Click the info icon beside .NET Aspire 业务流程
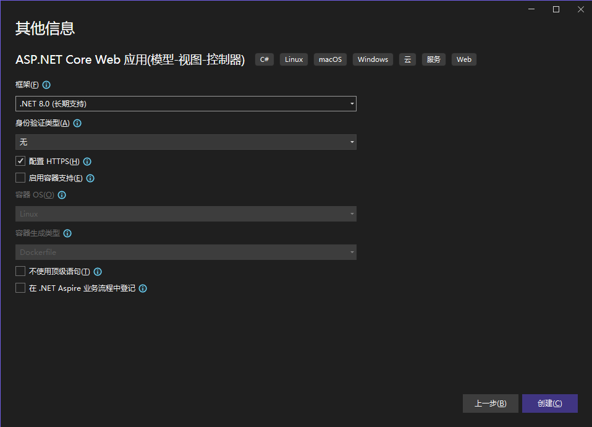This screenshot has height=427, width=592. coord(143,288)
